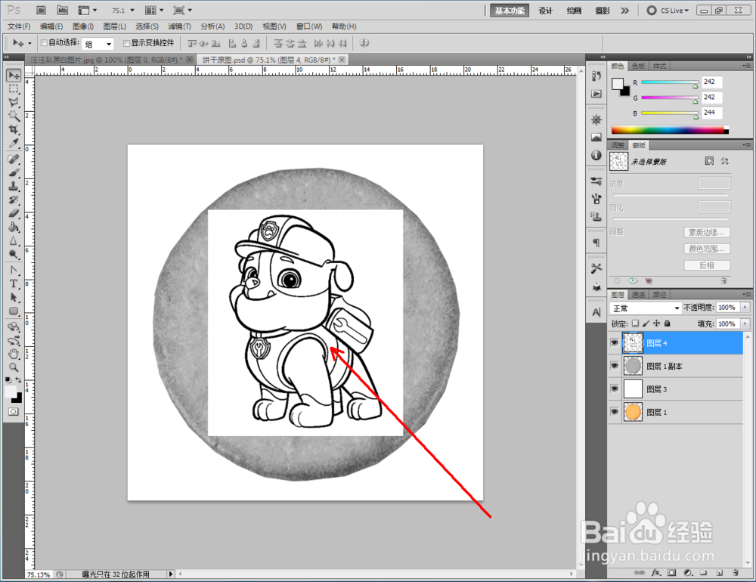
Task: Switch to the 通道 channels tab
Action: [638, 294]
